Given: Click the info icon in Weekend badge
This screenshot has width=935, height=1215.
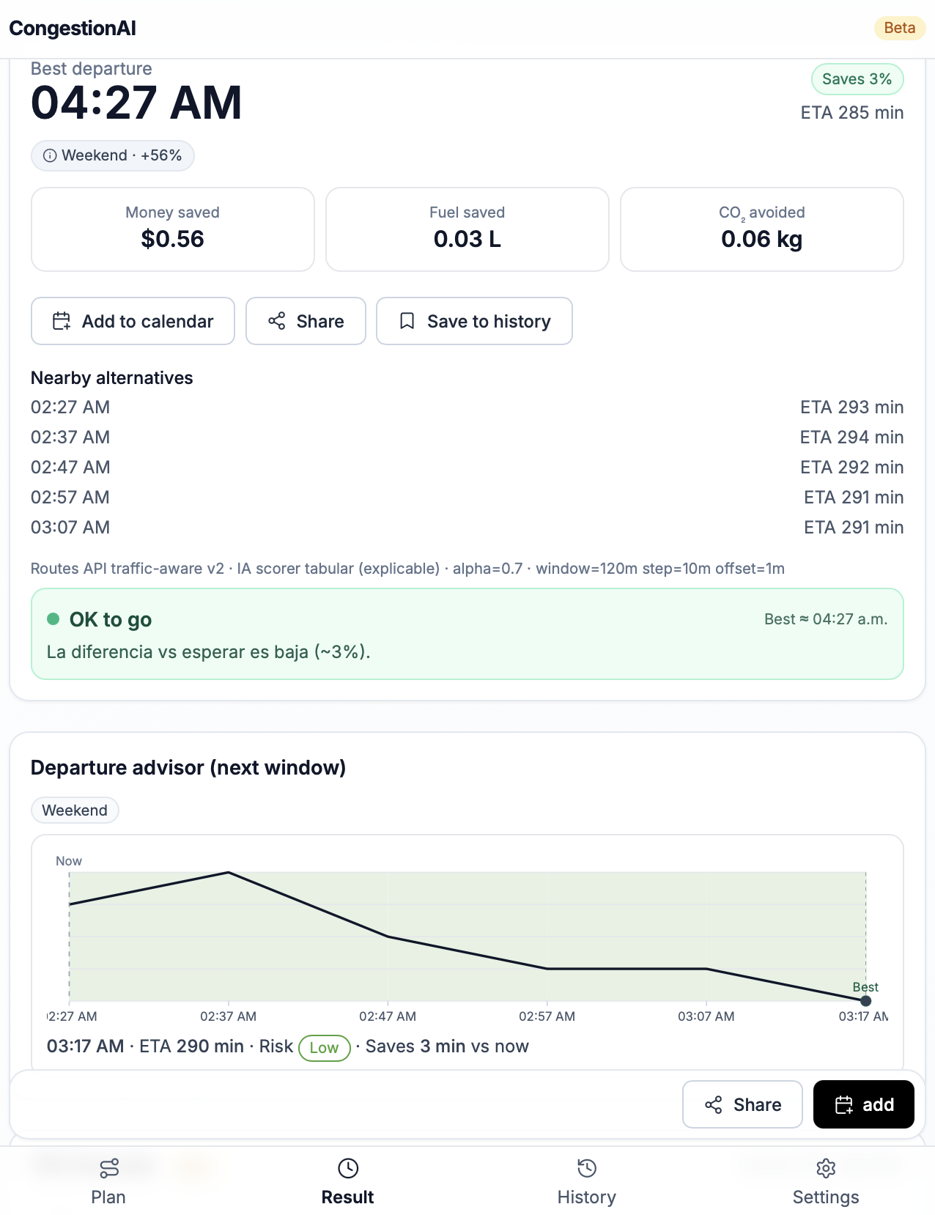Looking at the screenshot, I should (50, 155).
